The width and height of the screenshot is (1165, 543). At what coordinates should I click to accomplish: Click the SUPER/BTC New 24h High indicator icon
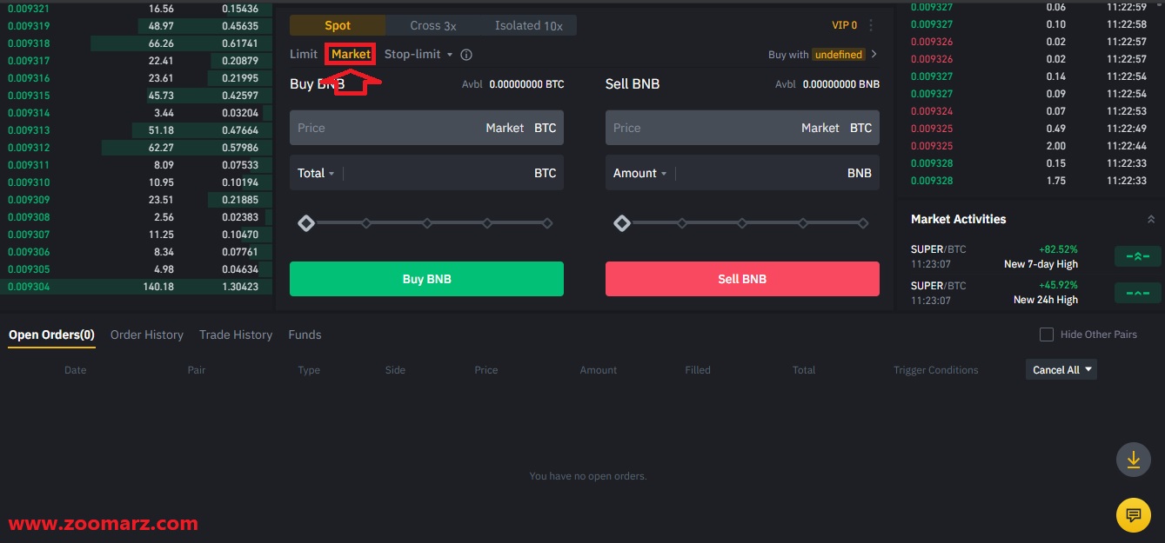[1137, 293]
